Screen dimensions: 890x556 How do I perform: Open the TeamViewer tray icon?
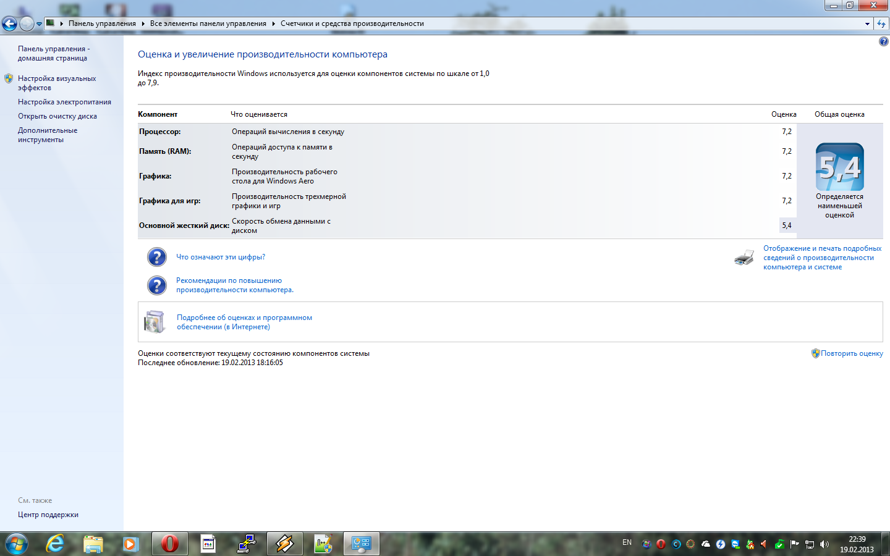pos(735,544)
